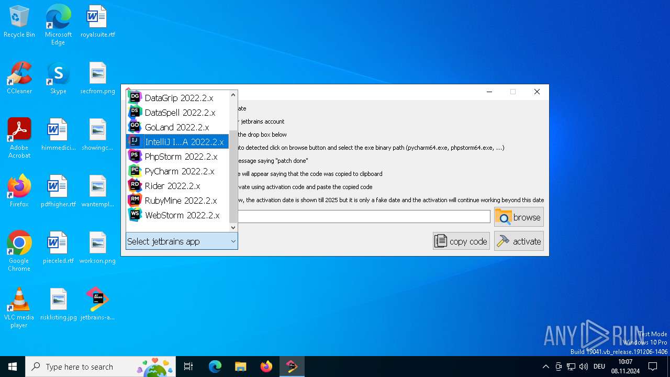
Task: Open Skype desktop shortcut
Action: click(x=58, y=78)
